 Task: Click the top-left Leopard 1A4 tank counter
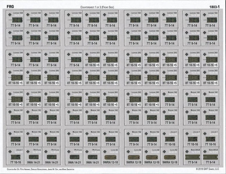click(15, 19)
